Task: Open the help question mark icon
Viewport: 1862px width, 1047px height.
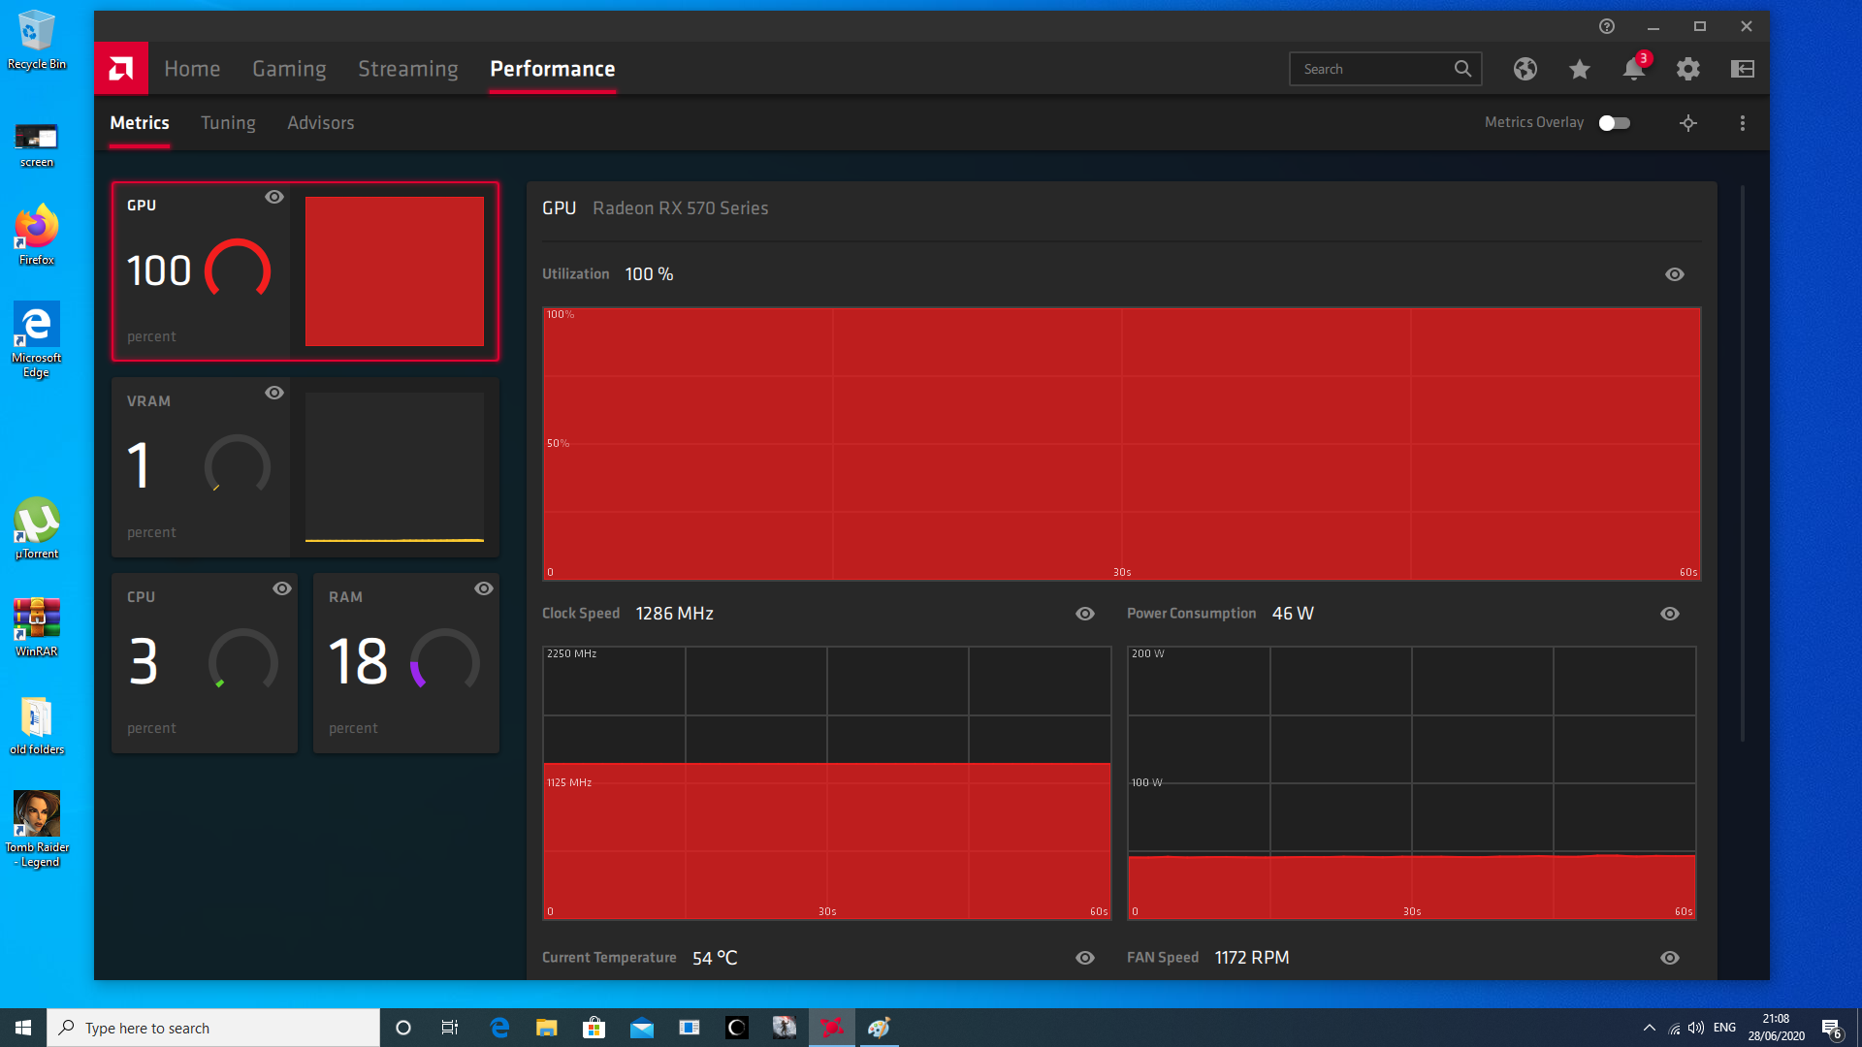Action: (1607, 26)
